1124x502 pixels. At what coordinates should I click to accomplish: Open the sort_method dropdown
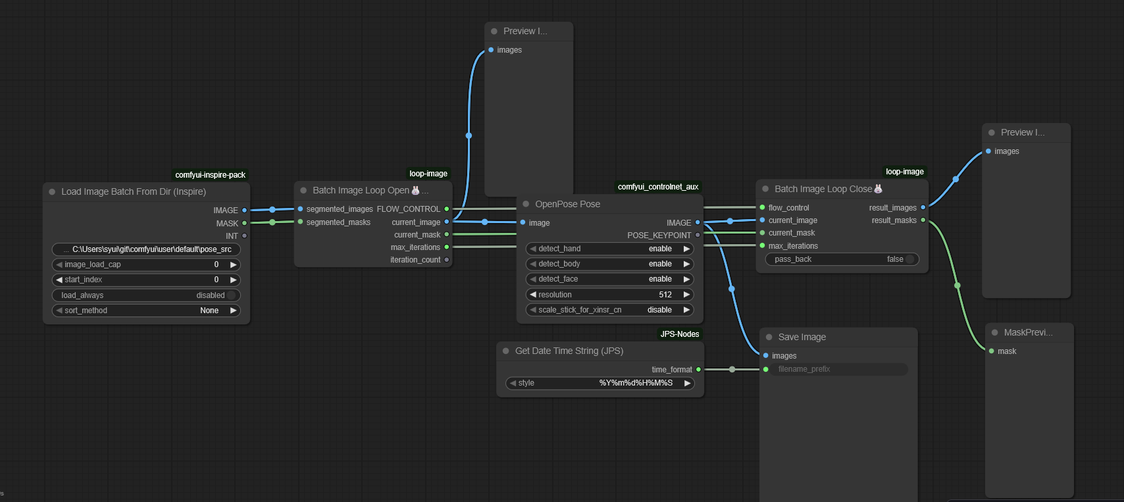tap(146, 311)
